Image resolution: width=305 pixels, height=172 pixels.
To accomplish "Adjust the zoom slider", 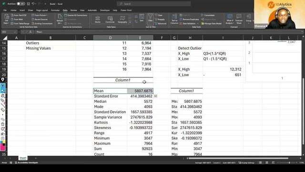I will [x=289, y=162].
